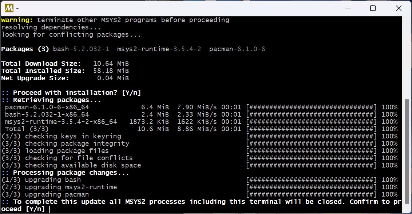Click the yellow "warning:" text
This screenshot has height=214, width=412.
click(17, 20)
